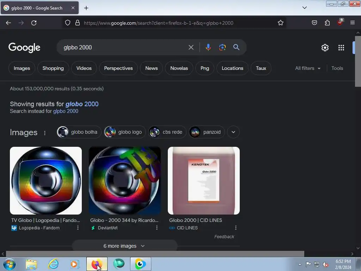The width and height of the screenshot is (361, 271).
Task: Switch to the Shopping filter
Action: tap(53, 68)
